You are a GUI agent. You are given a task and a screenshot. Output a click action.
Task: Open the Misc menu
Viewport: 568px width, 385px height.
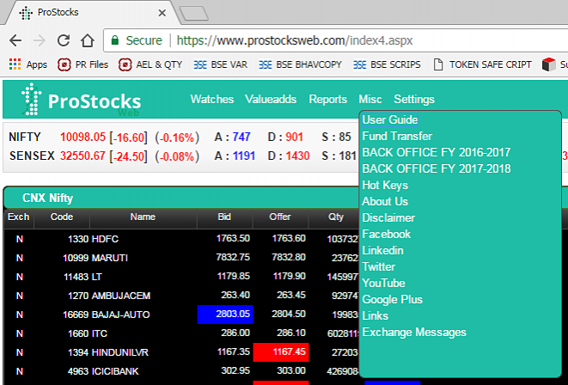(x=370, y=99)
